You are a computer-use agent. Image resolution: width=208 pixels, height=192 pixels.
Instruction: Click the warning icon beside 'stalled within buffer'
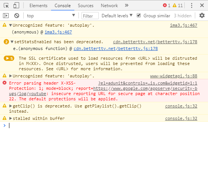click(5, 118)
